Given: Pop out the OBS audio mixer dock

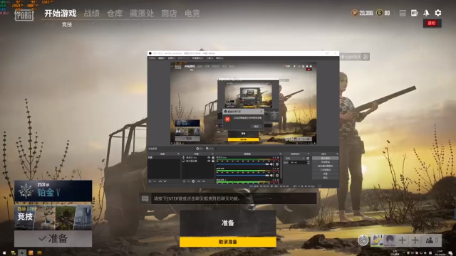Looking at the screenshot, I should click(280, 154).
